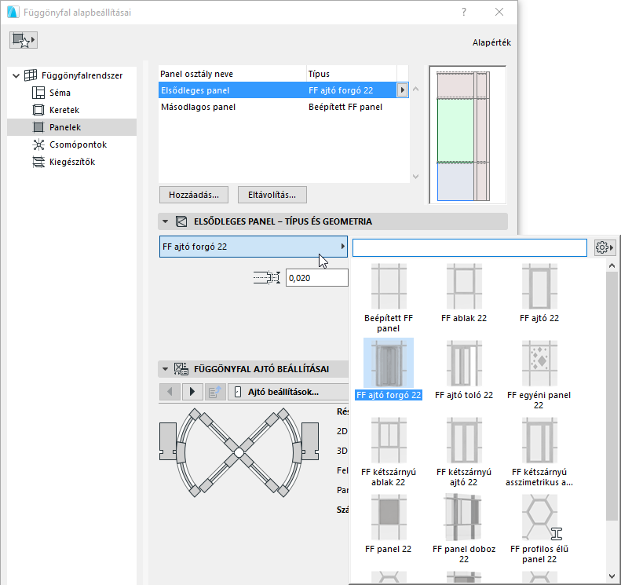Collapse Elsődleges panel – Típus és geometria section
Image resolution: width=621 pixels, height=585 pixels.
click(x=165, y=221)
